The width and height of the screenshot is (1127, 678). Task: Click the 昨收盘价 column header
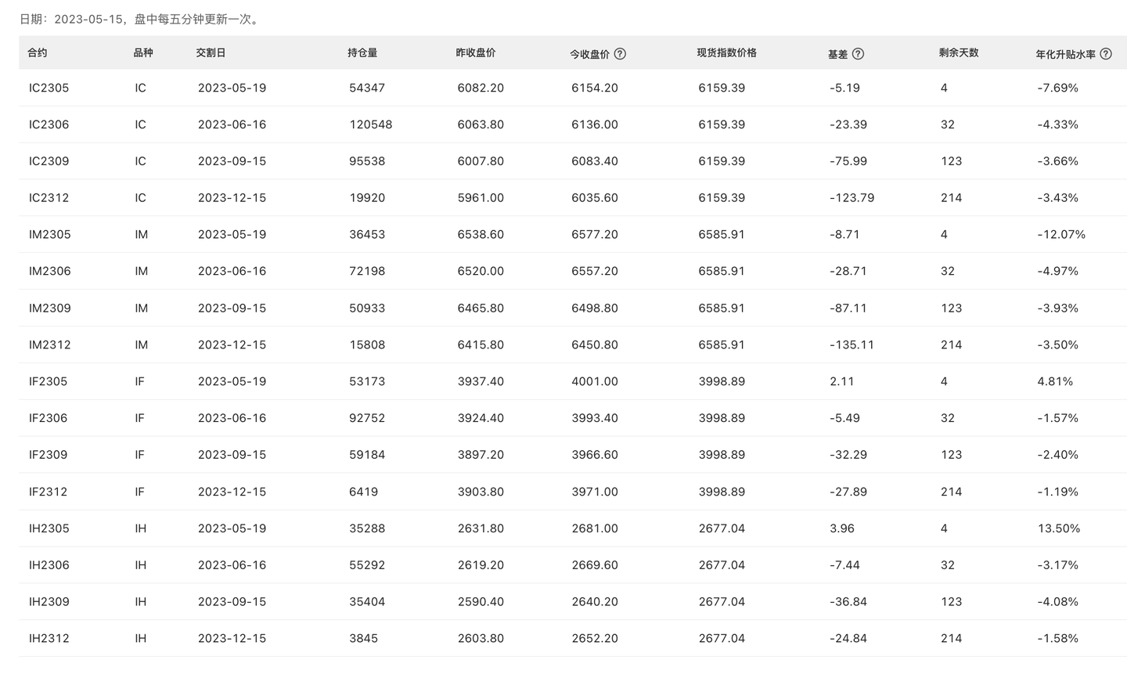click(476, 53)
